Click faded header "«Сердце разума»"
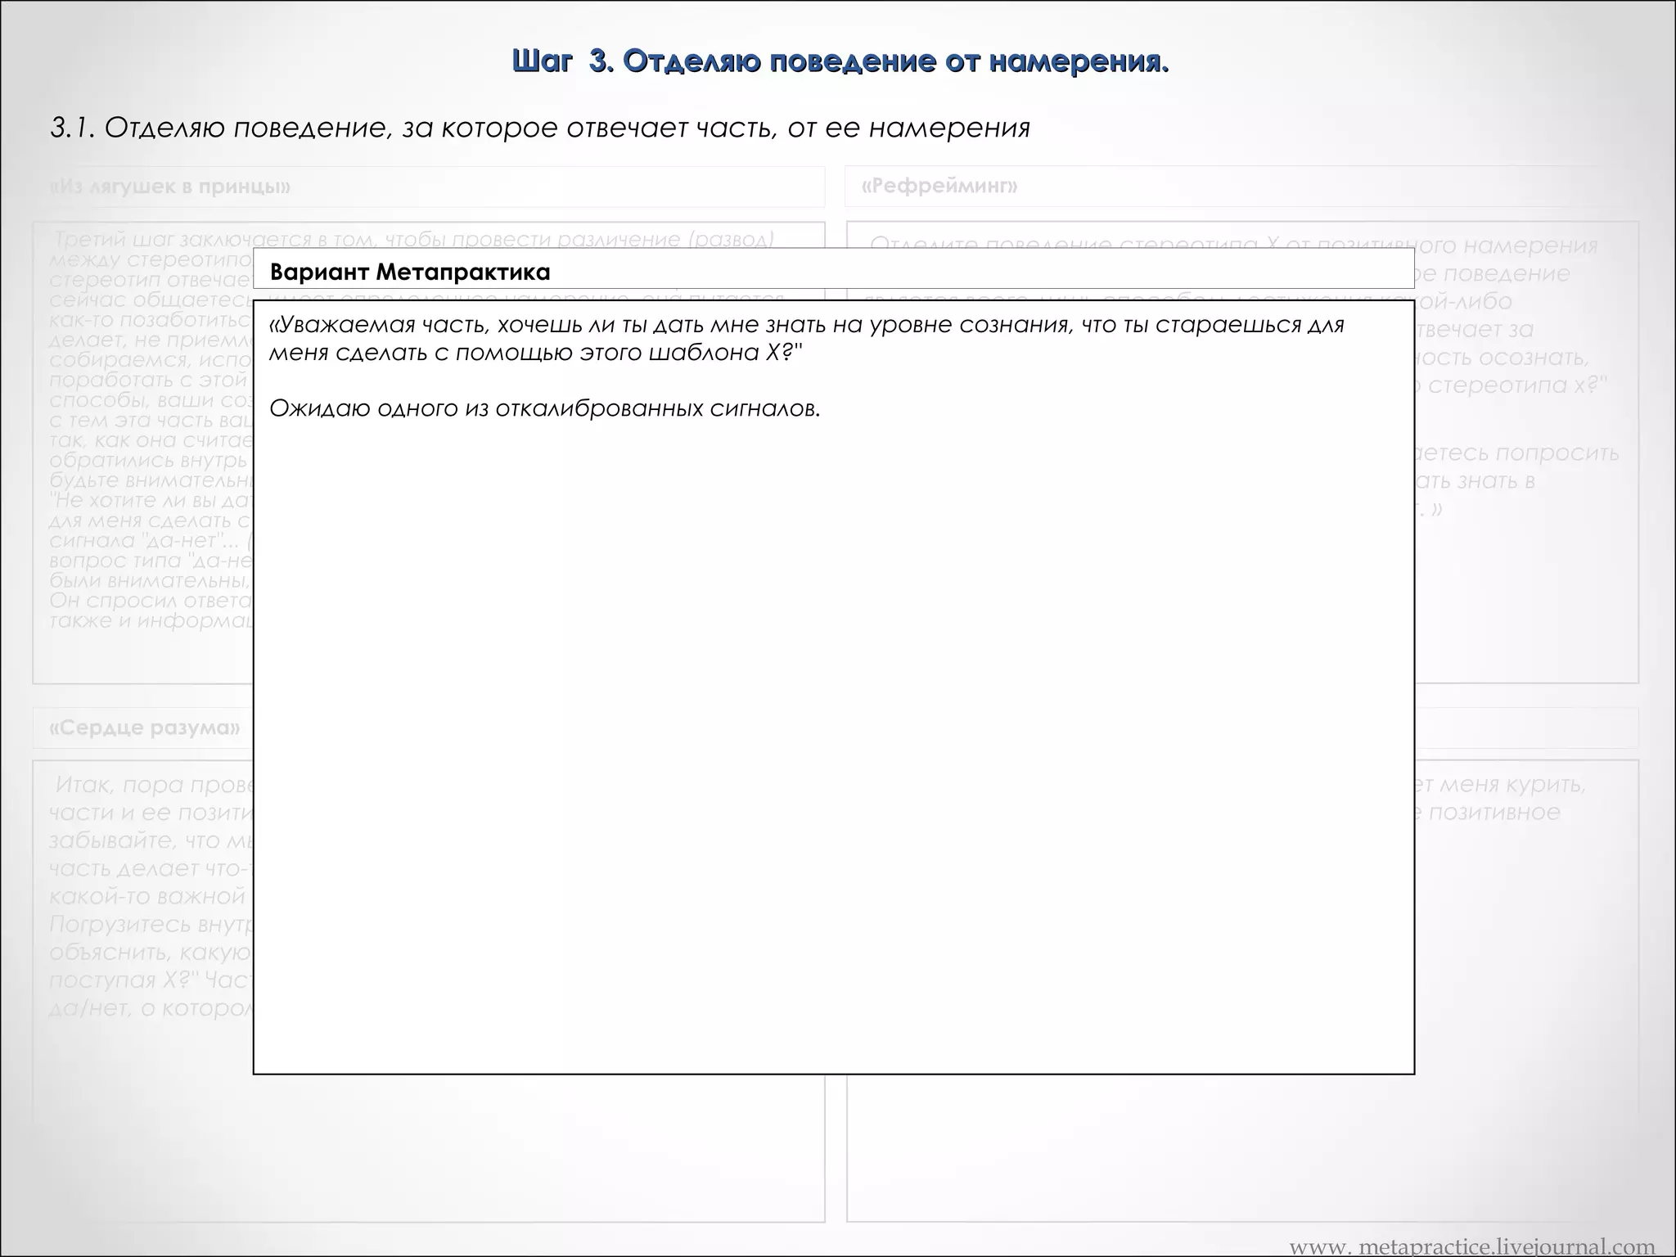The height and width of the screenshot is (1257, 1676). click(145, 728)
